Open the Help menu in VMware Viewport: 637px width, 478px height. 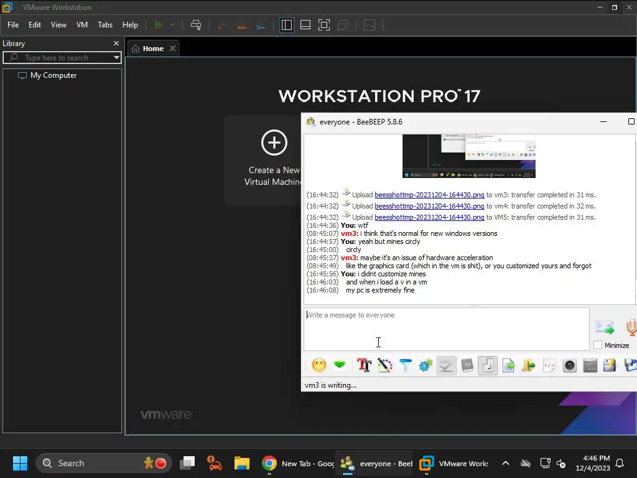130,25
